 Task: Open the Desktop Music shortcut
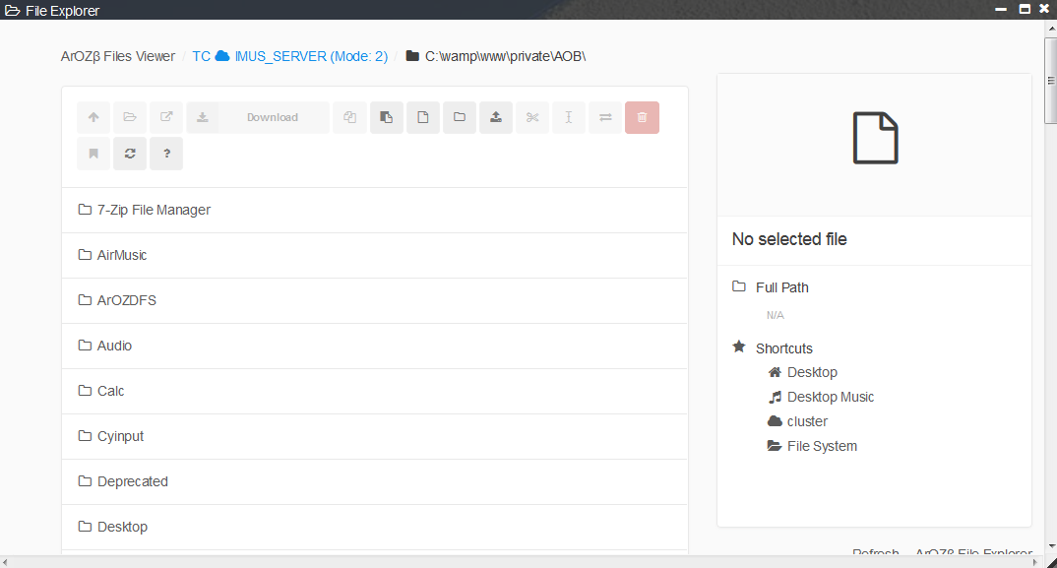click(830, 397)
